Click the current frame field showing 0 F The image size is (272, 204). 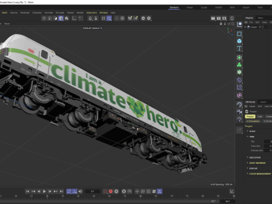click(x=92, y=192)
